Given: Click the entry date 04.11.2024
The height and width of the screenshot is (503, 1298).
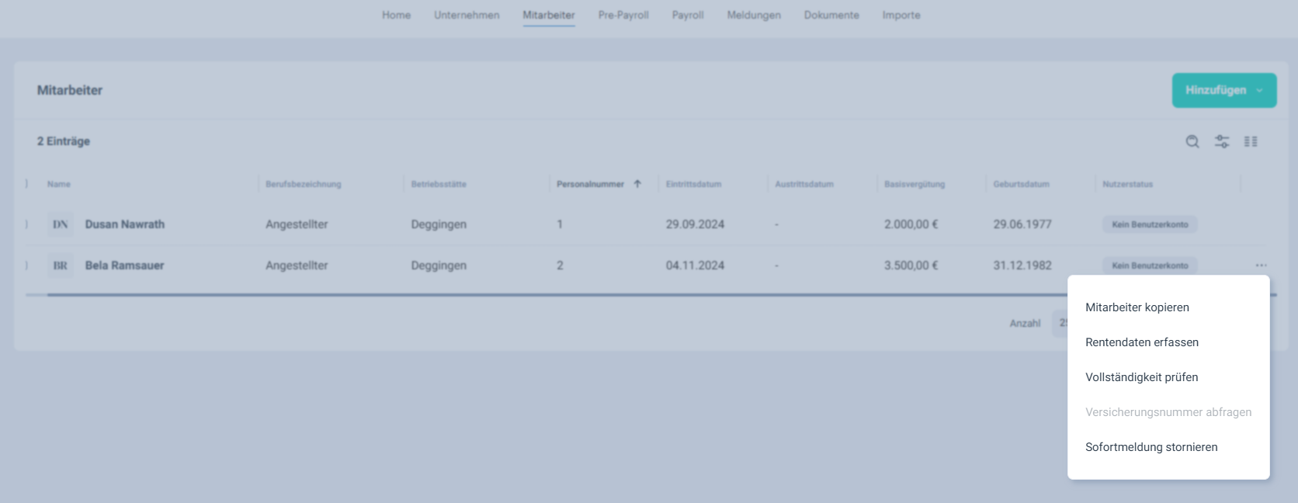Looking at the screenshot, I should (x=695, y=265).
